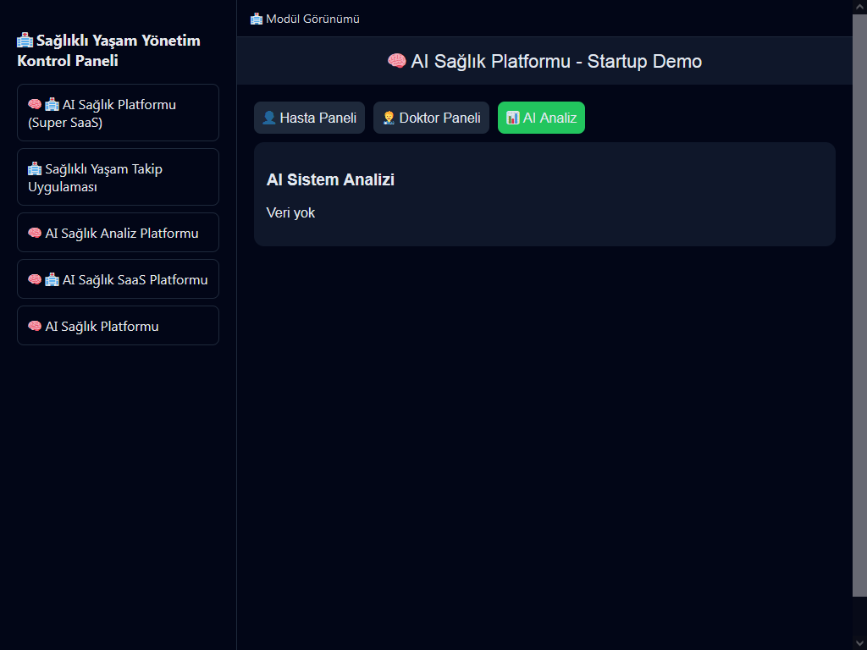The image size is (867, 650).
Task: Click the scrollbar down arrow
Action: 859,642
